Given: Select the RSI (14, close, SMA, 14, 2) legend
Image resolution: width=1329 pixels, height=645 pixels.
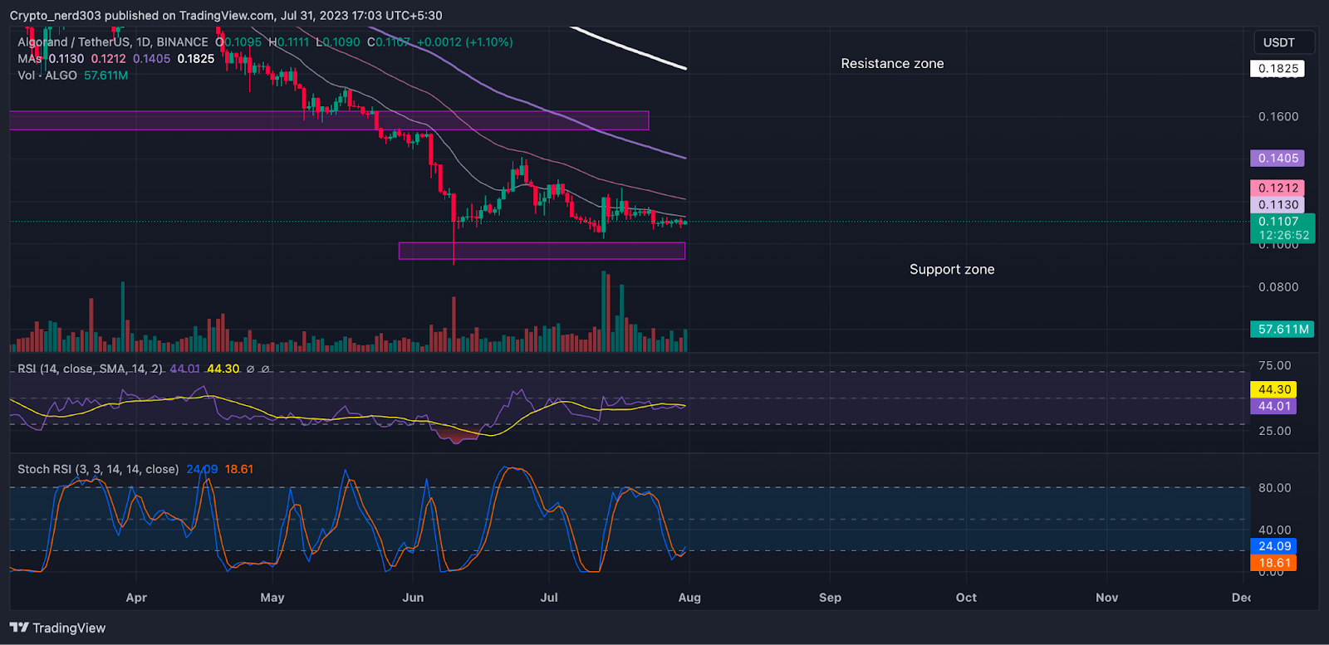Looking at the screenshot, I should coord(90,369).
